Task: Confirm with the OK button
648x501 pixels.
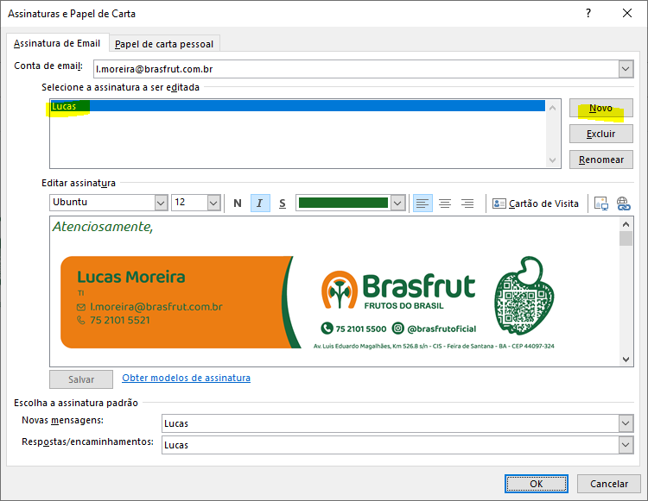Action: 536,484
